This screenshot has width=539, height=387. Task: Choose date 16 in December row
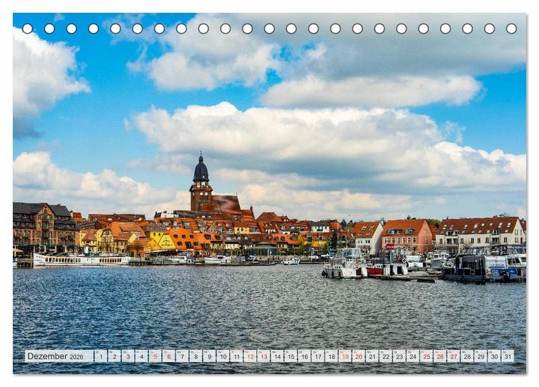[x=305, y=356]
